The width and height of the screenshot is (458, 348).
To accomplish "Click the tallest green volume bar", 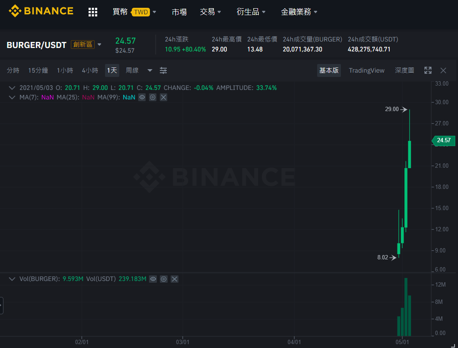I will 406,307.
